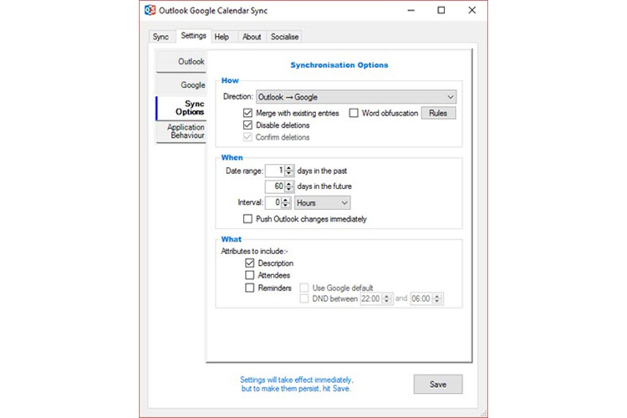Click the Save button
Viewport: 627px width, 418px height.
pos(438,384)
